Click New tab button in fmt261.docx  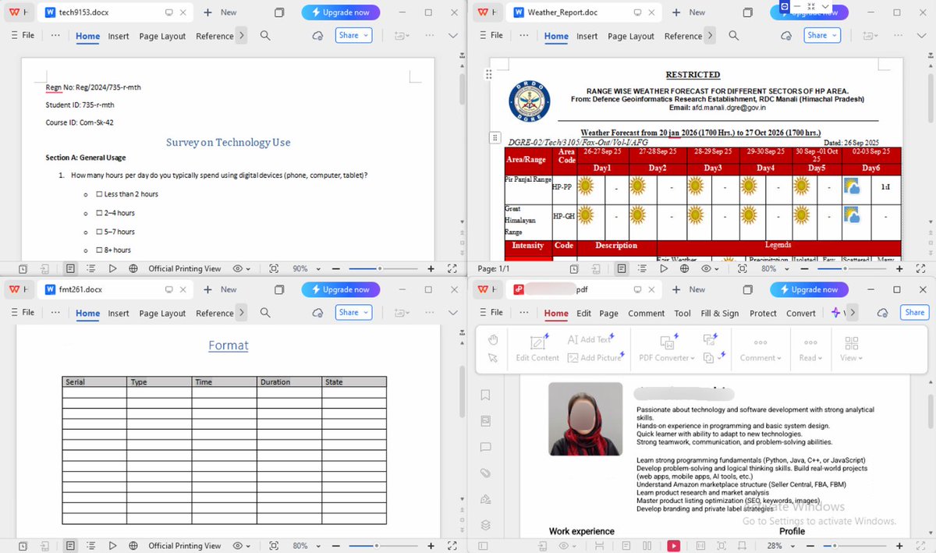tap(220, 289)
